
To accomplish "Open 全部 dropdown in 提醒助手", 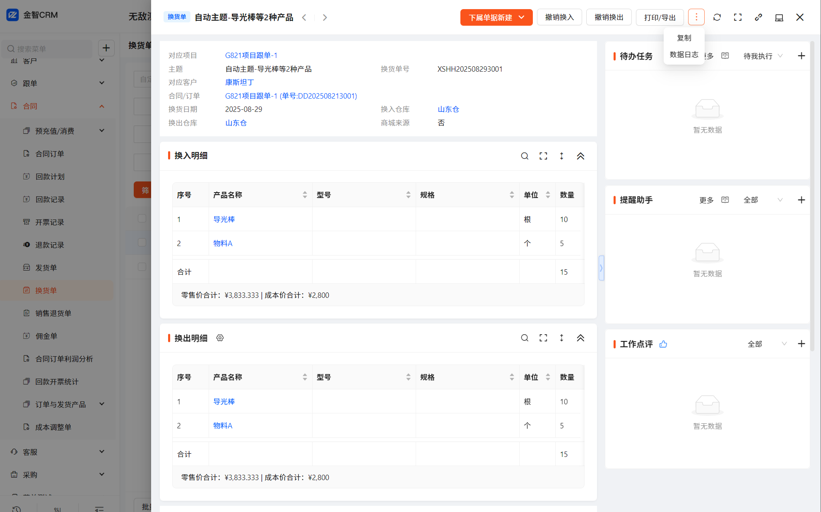I will click(763, 200).
